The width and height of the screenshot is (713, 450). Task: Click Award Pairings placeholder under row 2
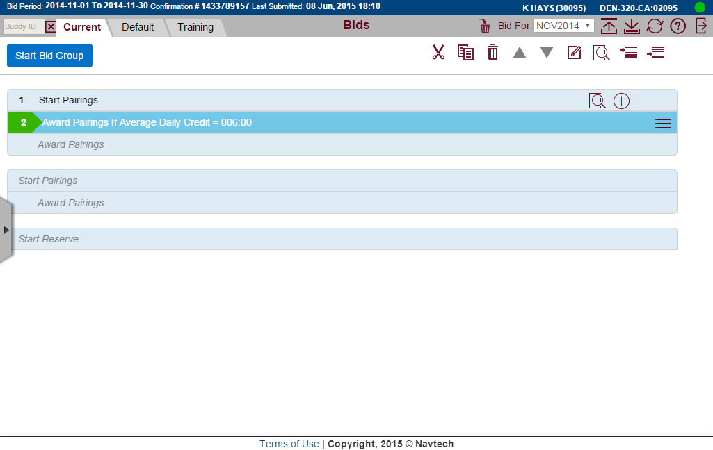coord(342,144)
